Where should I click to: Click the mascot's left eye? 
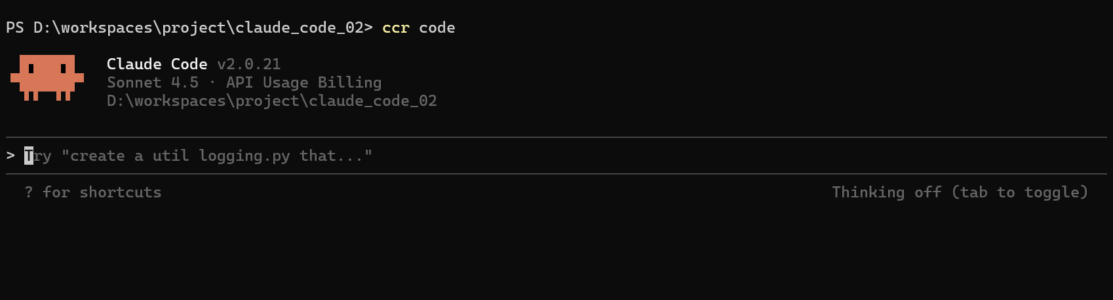[x=31, y=68]
